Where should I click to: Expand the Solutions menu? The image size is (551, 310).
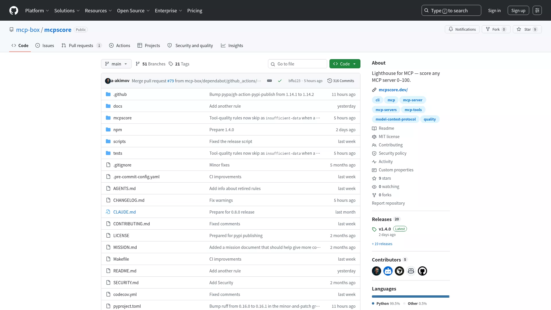[67, 11]
